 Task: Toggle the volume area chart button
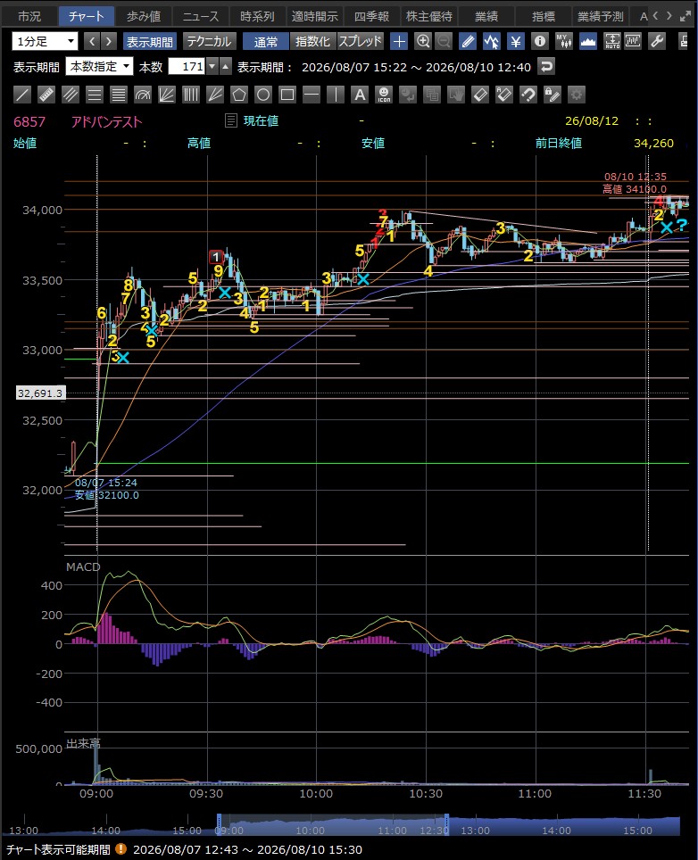pos(587,41)
